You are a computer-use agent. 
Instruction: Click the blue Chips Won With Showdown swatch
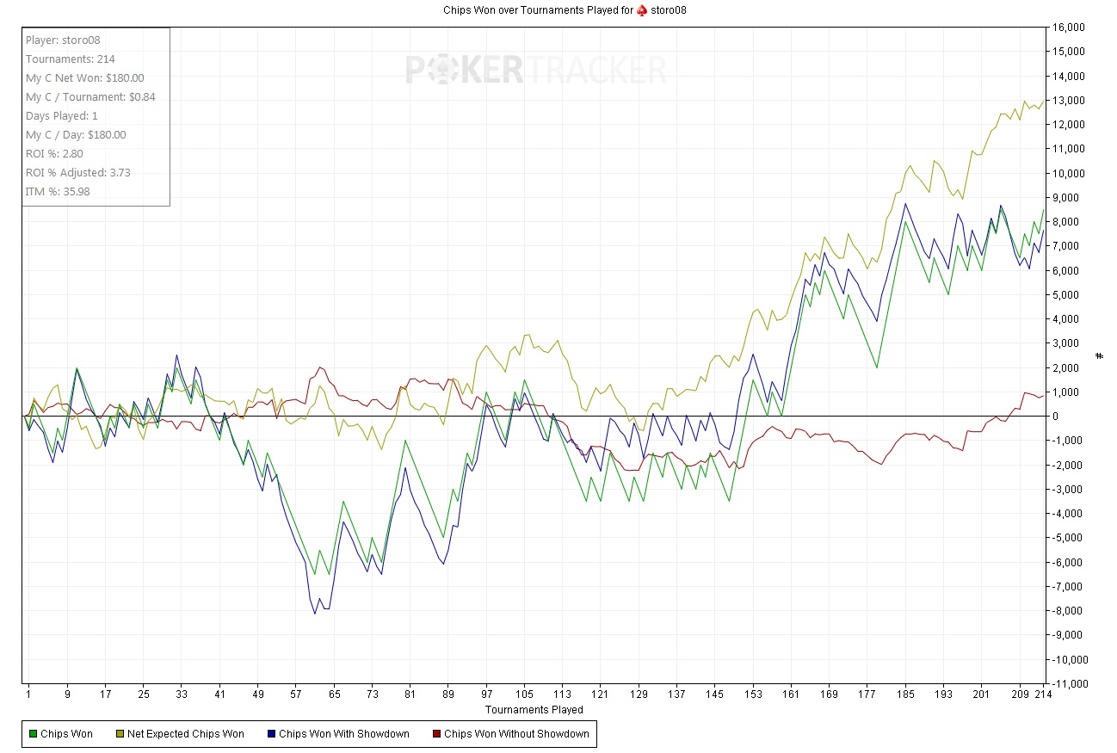point(270,734)
